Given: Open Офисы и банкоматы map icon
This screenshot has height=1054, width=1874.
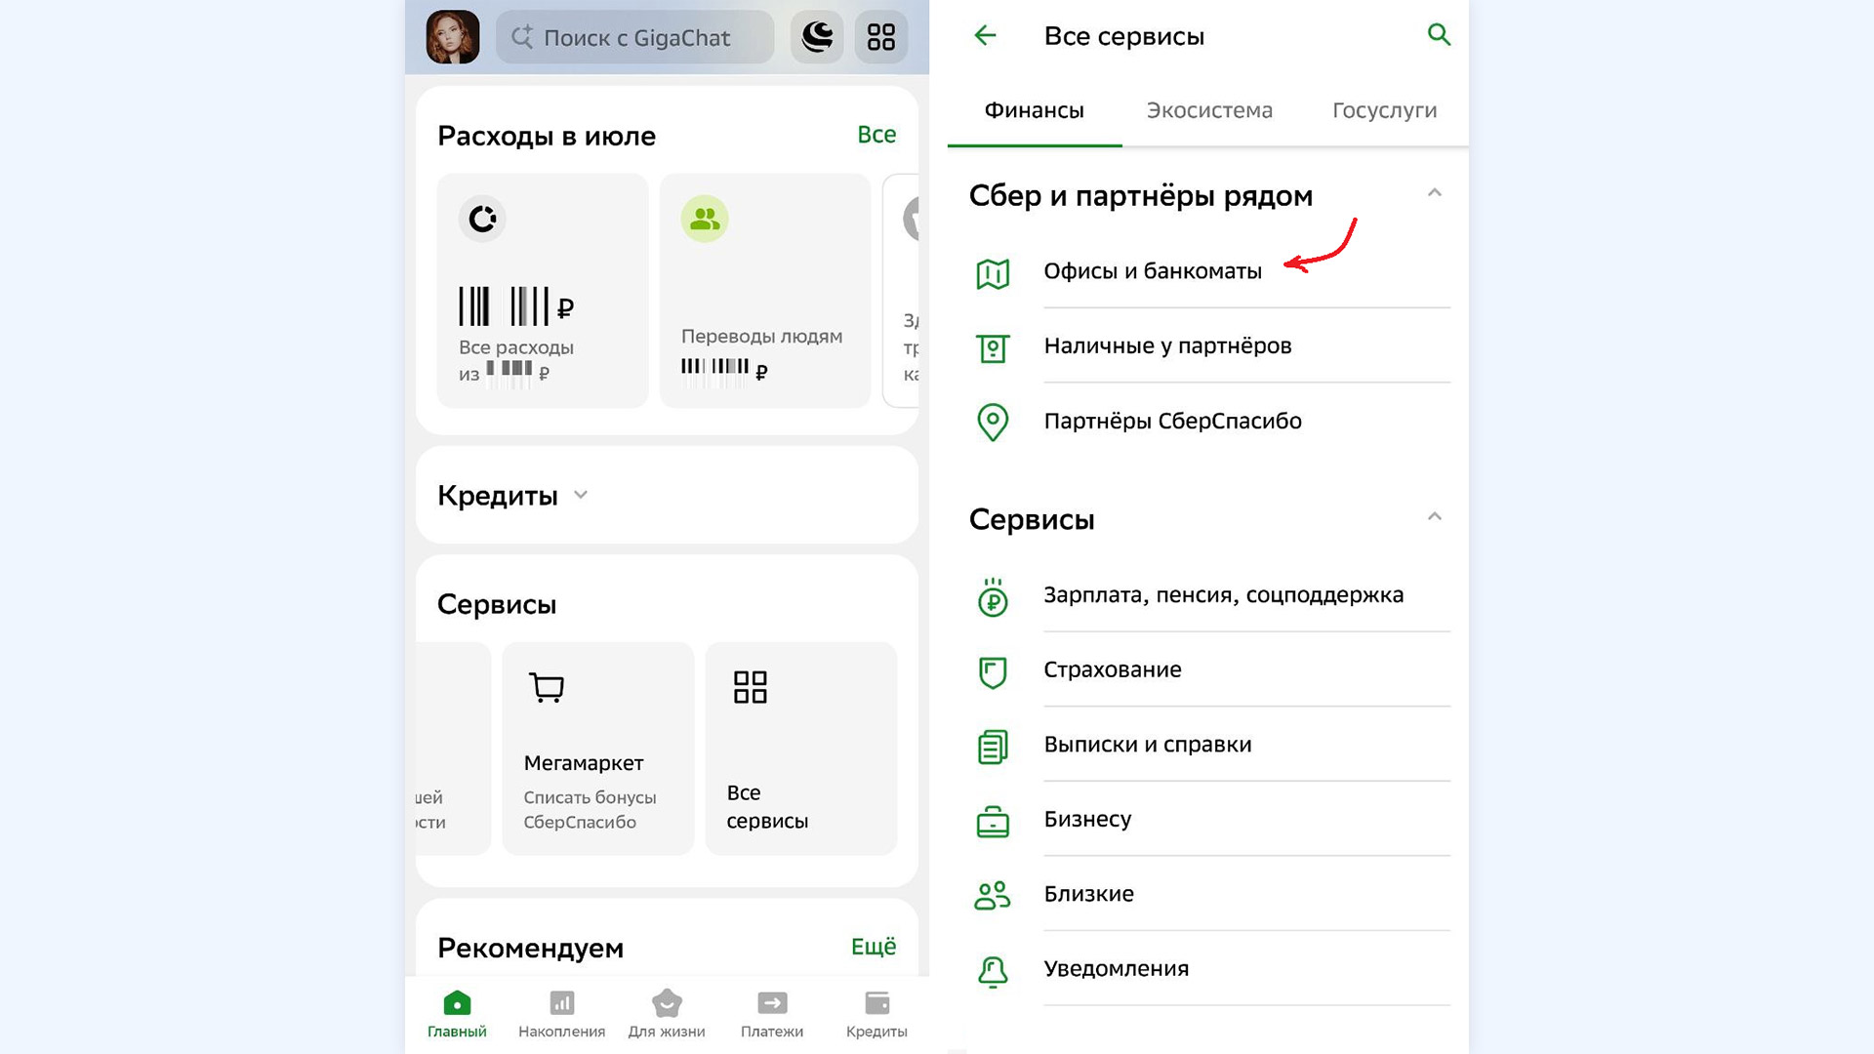Looking at the screenshot, I should click(x=993, y=273).
